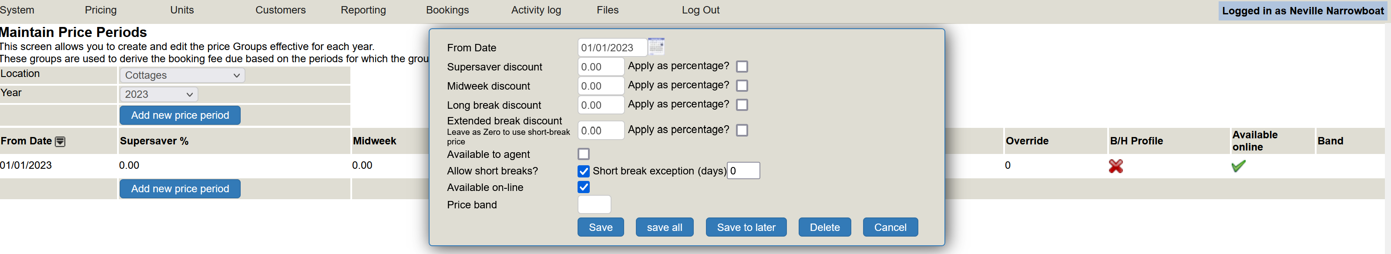Click the Save button in the dialog
The image size is (1391, 254).
click(x=601, y=227)
